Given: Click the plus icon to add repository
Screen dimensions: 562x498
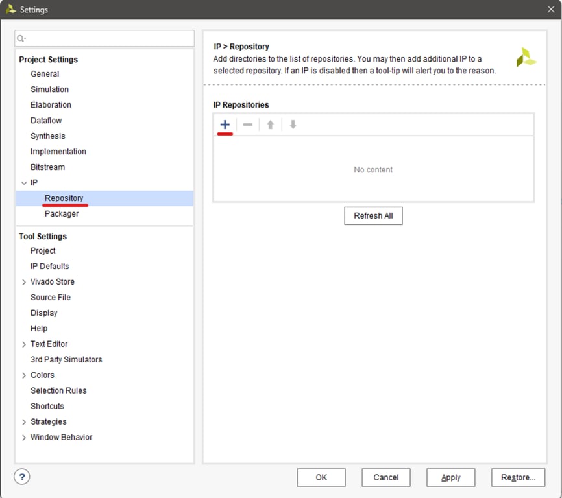Looking at the screenshot, I should coord(225,124).
